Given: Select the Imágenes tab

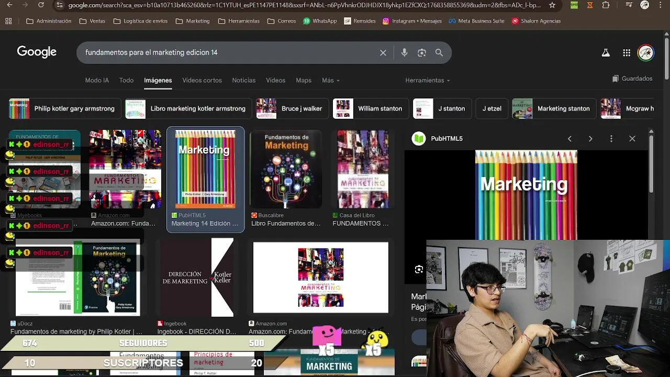Looking at the screenshot, I should point(158,80).
